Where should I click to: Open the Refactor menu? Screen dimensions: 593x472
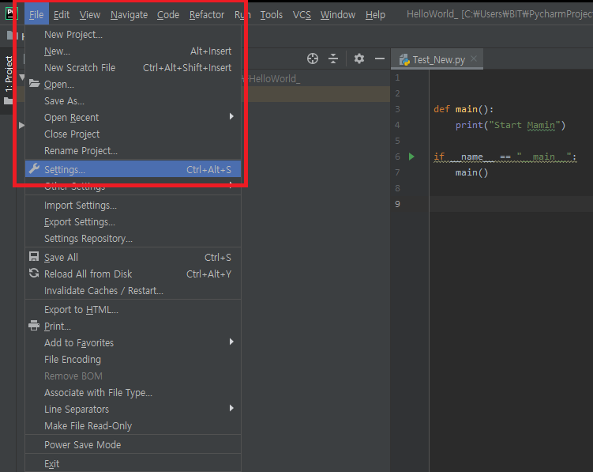[207, 15]
